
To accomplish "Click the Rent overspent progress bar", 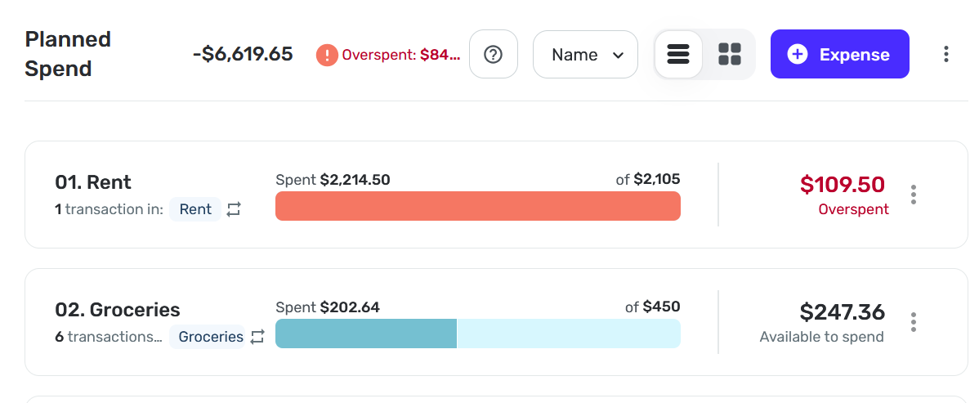I will [477, 206].
